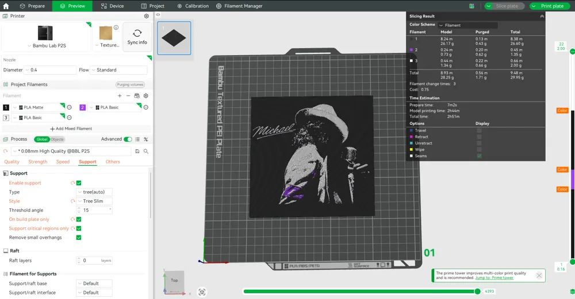This screenshot has width=575, height=299.
Task: Toggle Retract display checkbox
Action: click(x=479, y=137)
